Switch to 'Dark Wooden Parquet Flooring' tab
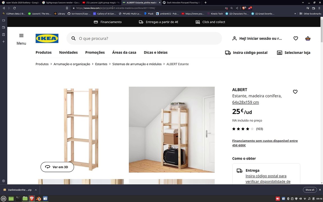The height and width of the screenshot is (202, 323). tap(181, 3)
